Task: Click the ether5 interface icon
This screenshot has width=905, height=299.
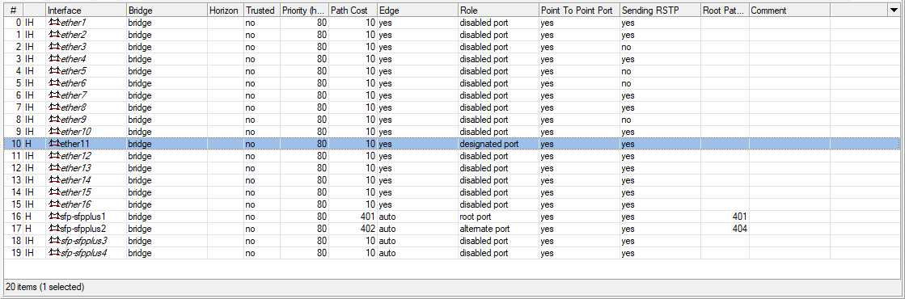Action: (x=53, y=71)
